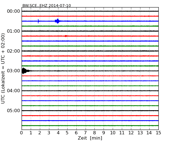This screenshot has width=180, height=144.
Task: Click the small red event near minute 5
Action: pyautogui.click(x=66, y=36)
